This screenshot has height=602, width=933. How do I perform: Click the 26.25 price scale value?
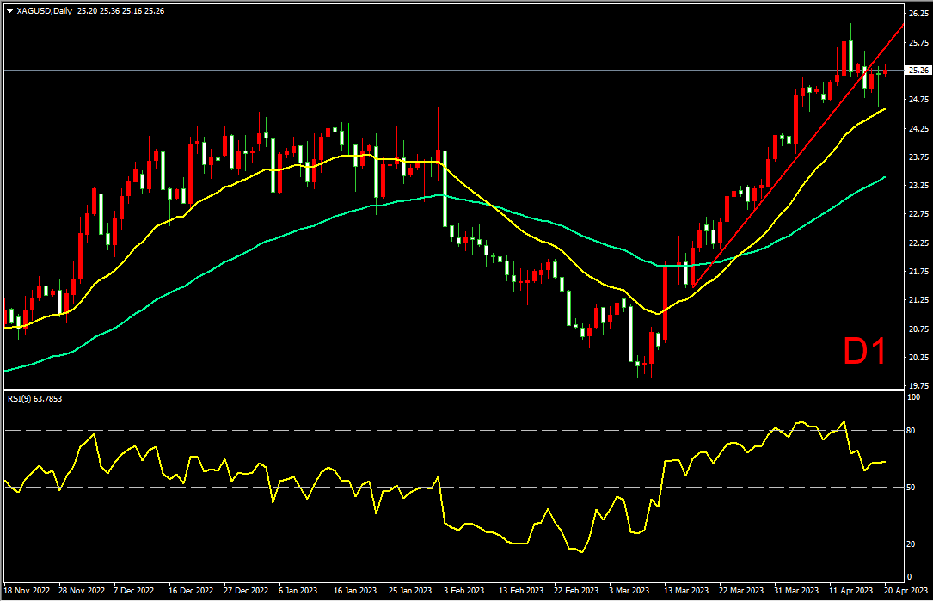[918, 13]
